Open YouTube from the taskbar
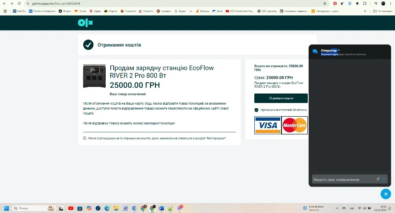Image resolution: width=395 pixels, height=213 pixels. tap(71, 208)
